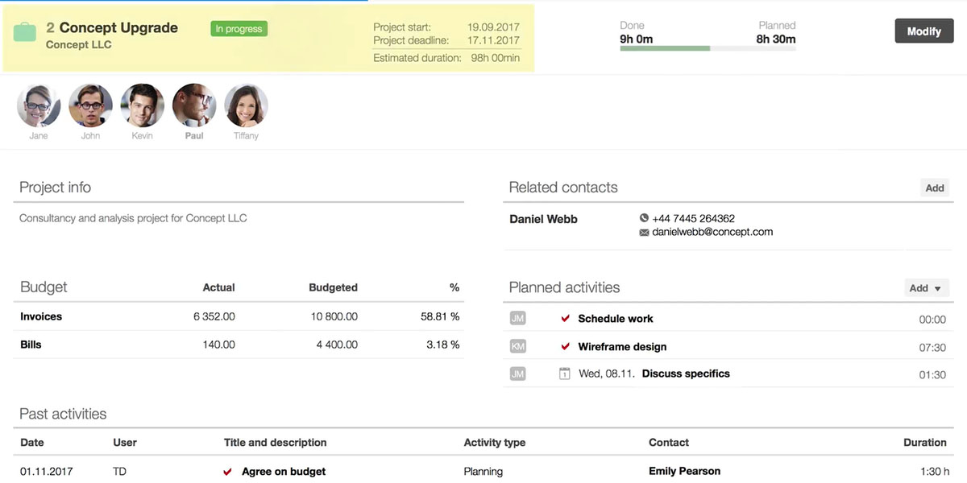Click the Done/Planned progress bar
This screenshot has height=483, width=967.
point(708,48)
